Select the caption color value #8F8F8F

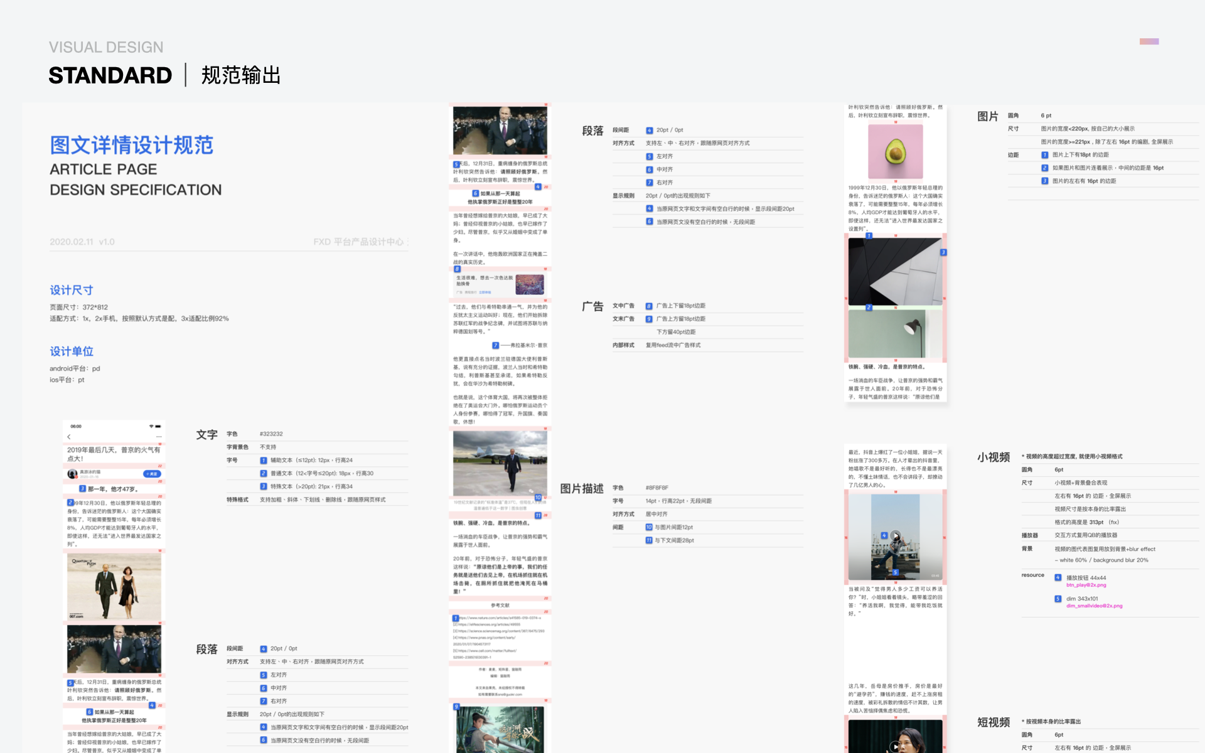[x=657, y=488]
